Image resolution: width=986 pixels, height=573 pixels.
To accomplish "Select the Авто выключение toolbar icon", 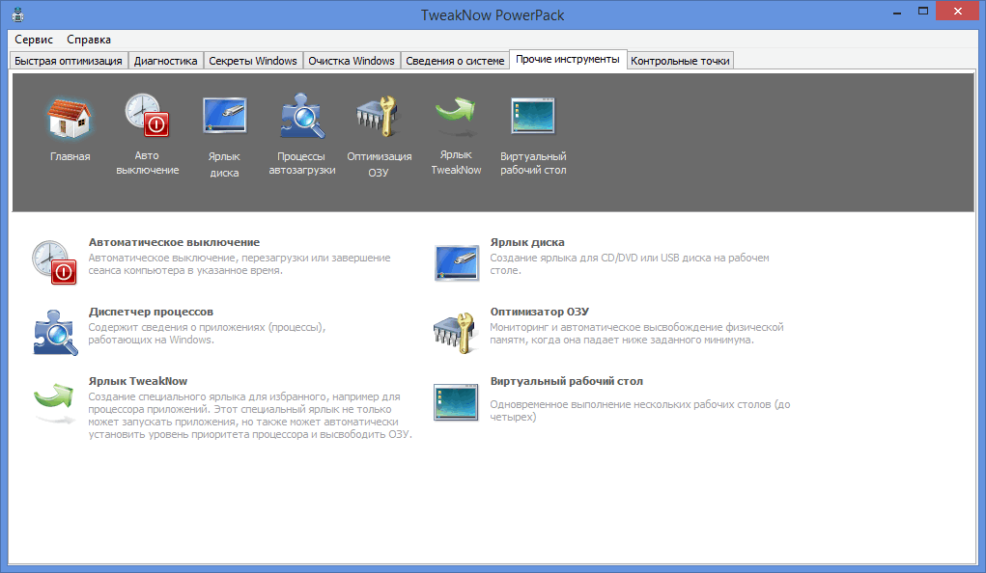I will pos(147,115).
